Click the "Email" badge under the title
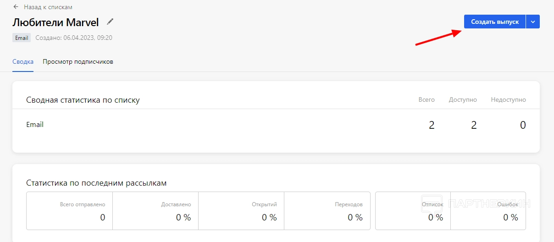 (22, 38)
